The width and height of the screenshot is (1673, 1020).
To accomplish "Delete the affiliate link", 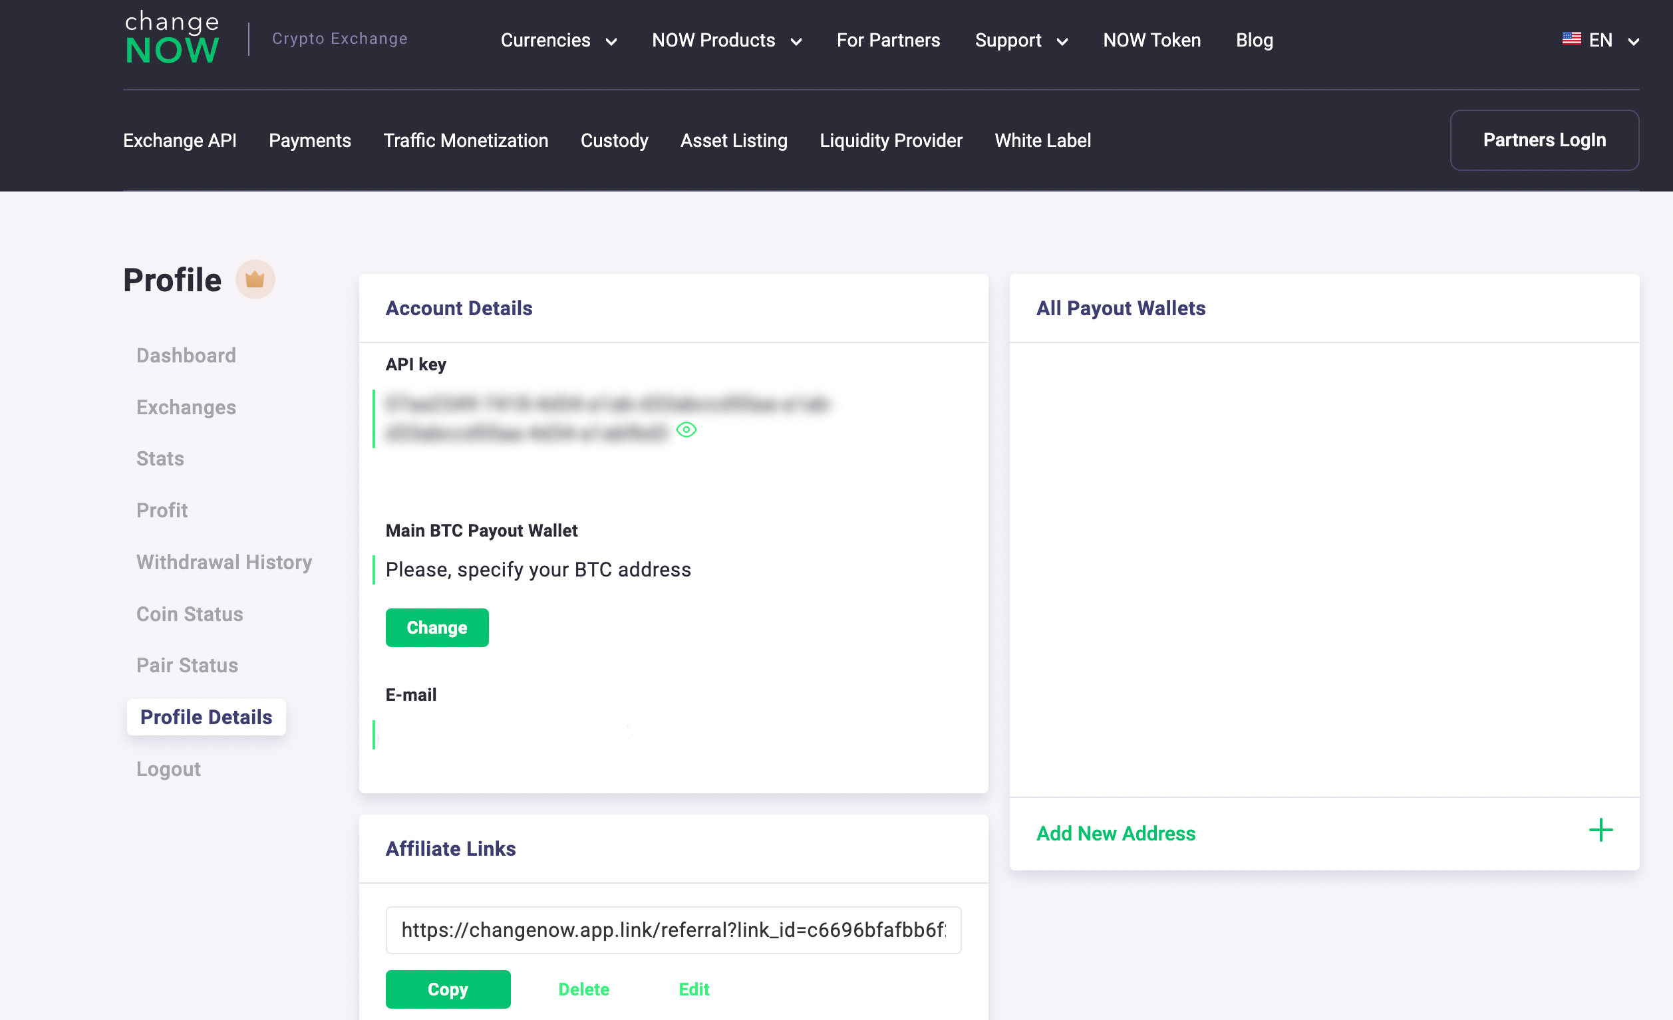I will 584,989.
